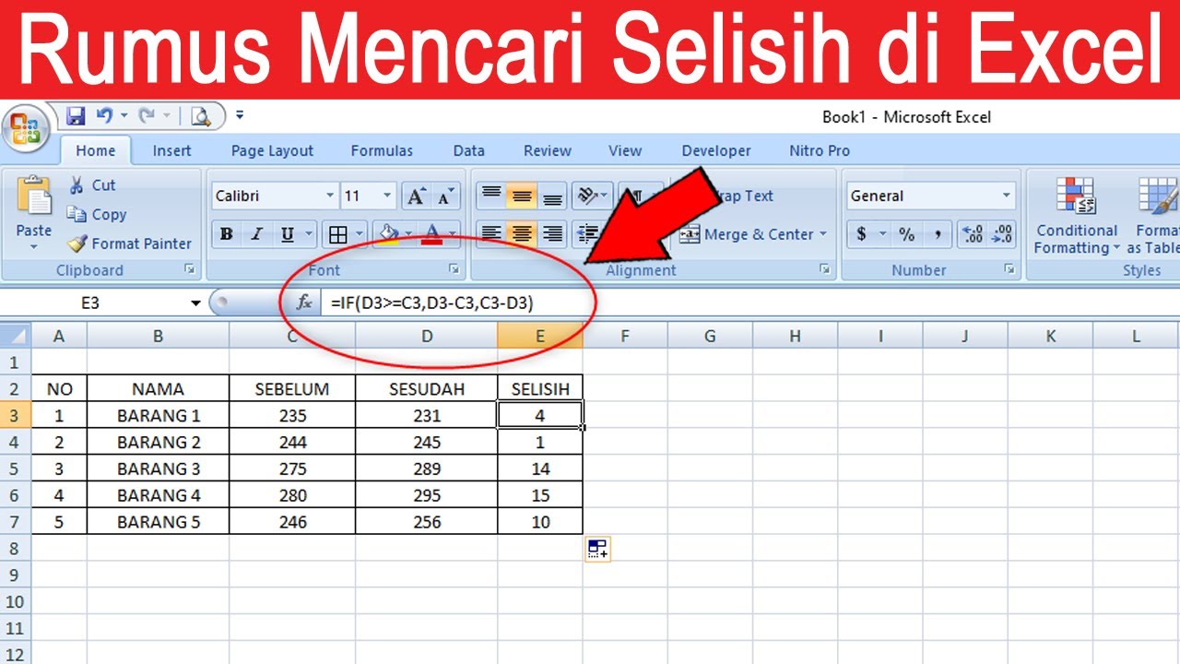Toggle Italic formatting
Image resolution: width=1180 pixels, height=664 pixels.
[257, 234]
